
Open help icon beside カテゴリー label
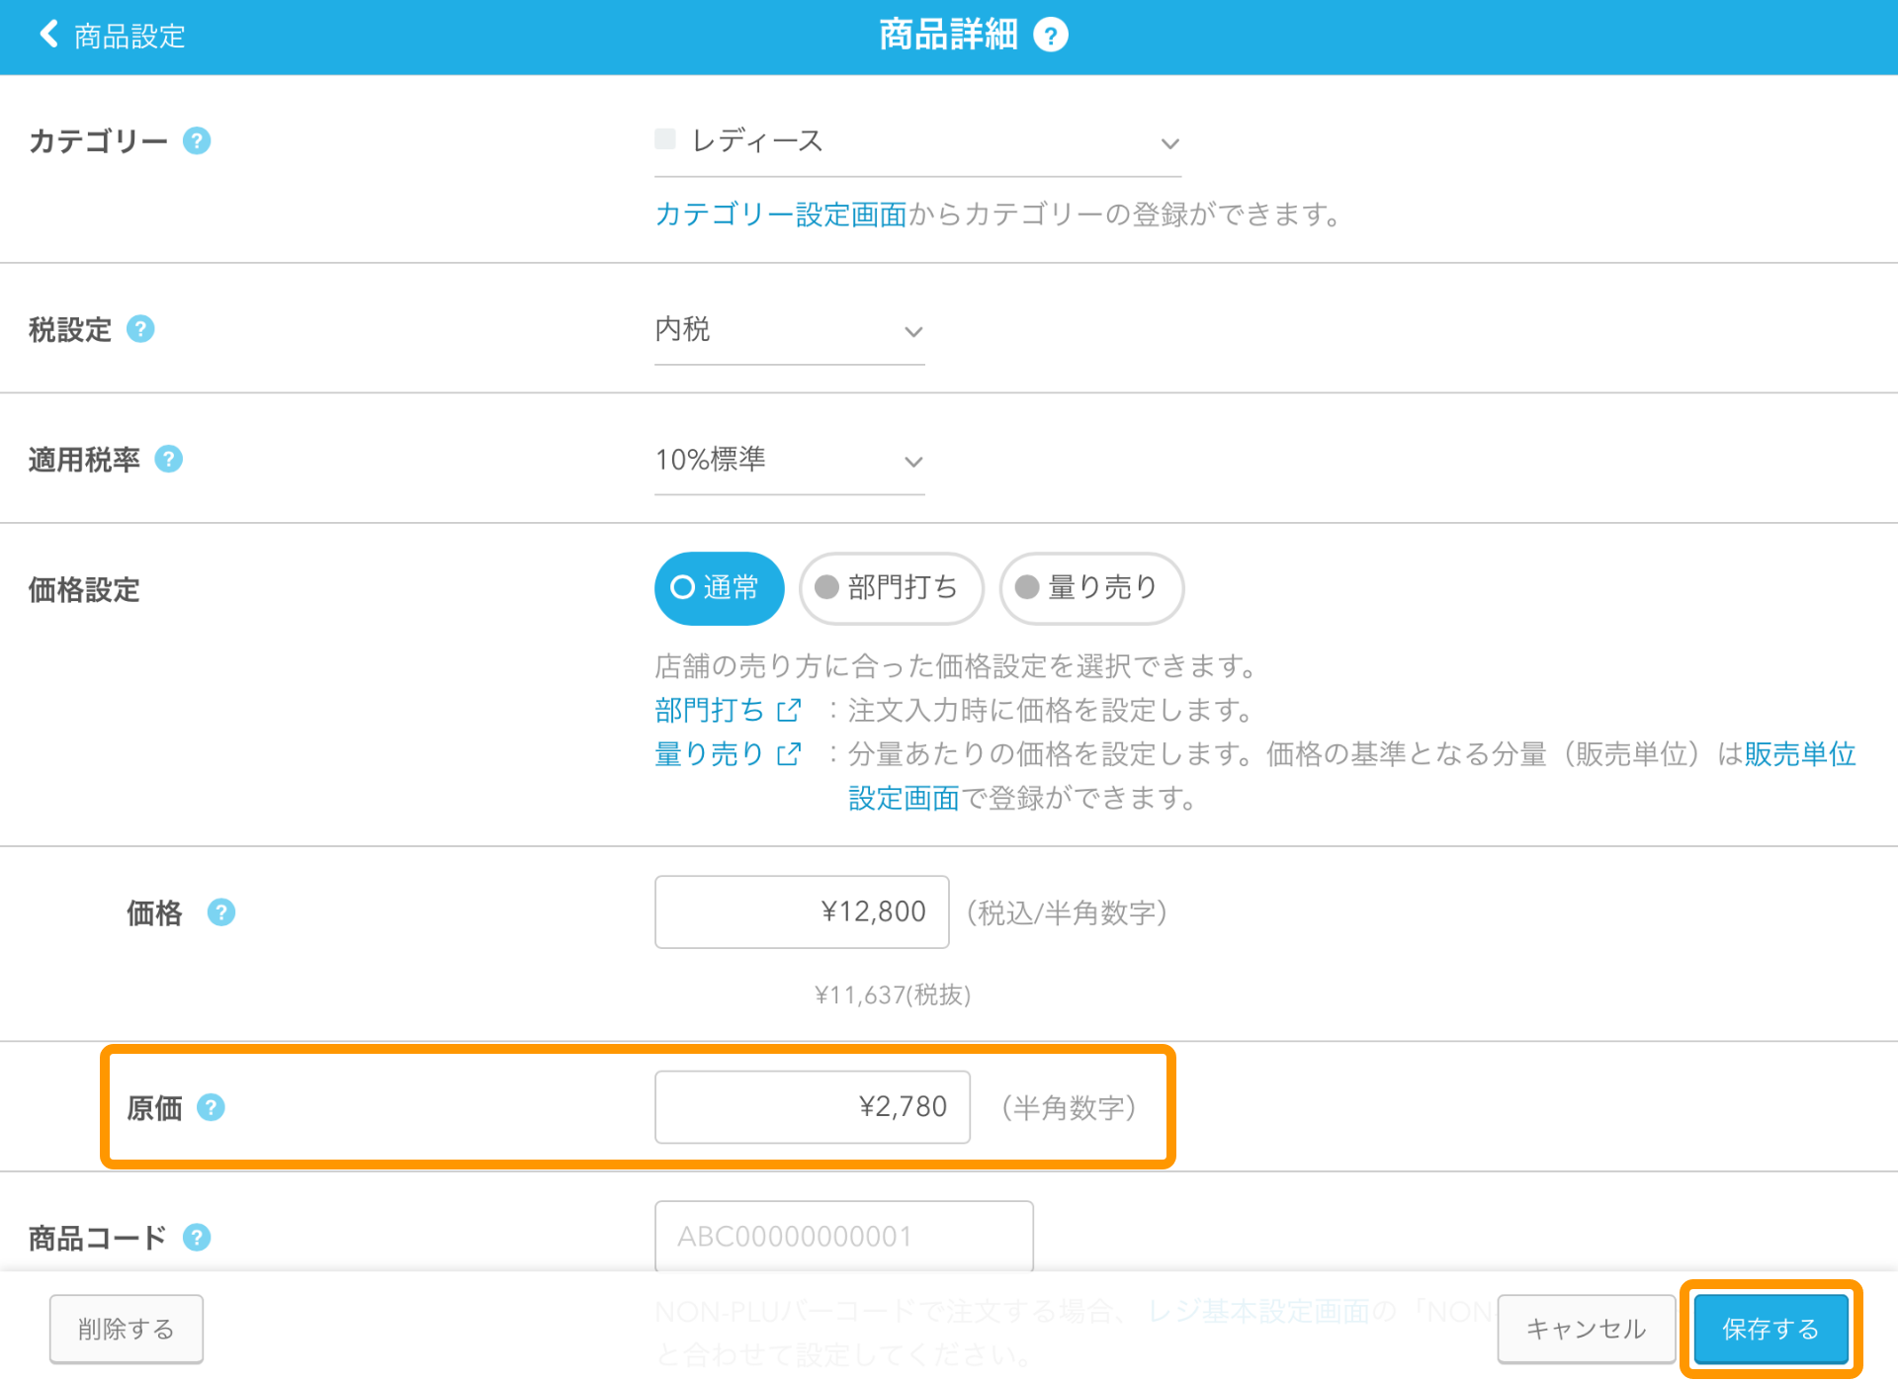click(x=197, y=141)
